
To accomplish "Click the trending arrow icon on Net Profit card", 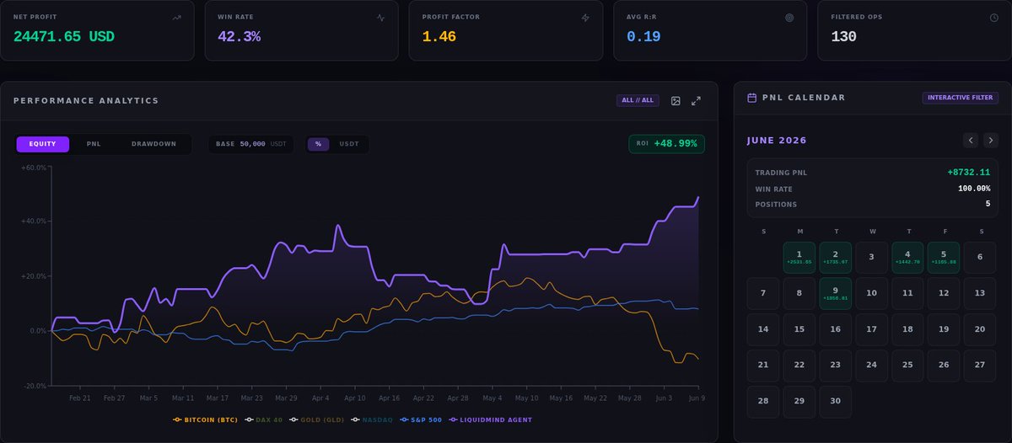I will point(176,17).
